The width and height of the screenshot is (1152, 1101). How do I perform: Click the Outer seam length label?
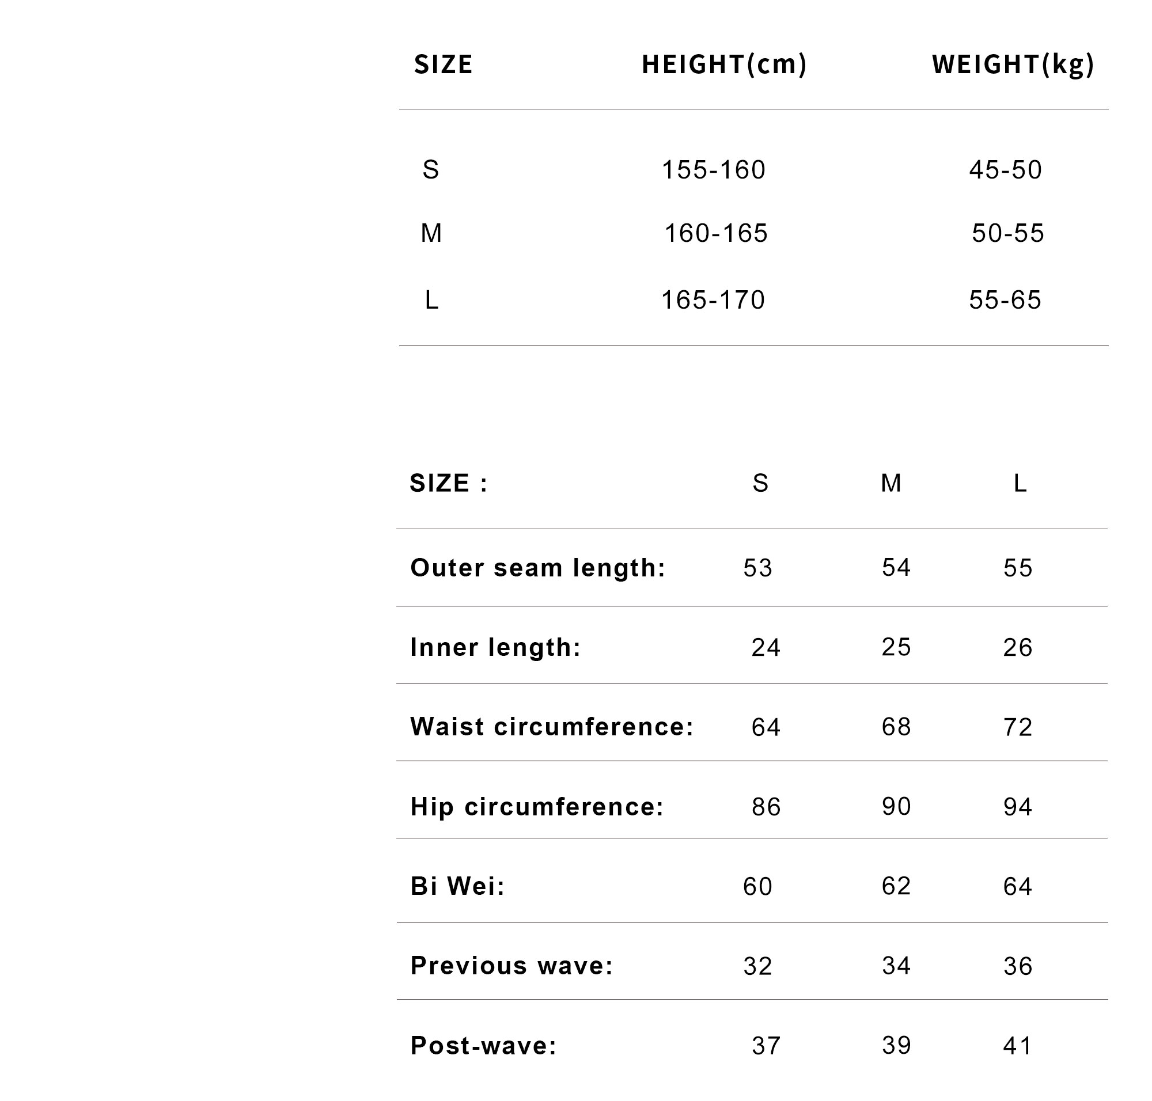click(538, 568)
